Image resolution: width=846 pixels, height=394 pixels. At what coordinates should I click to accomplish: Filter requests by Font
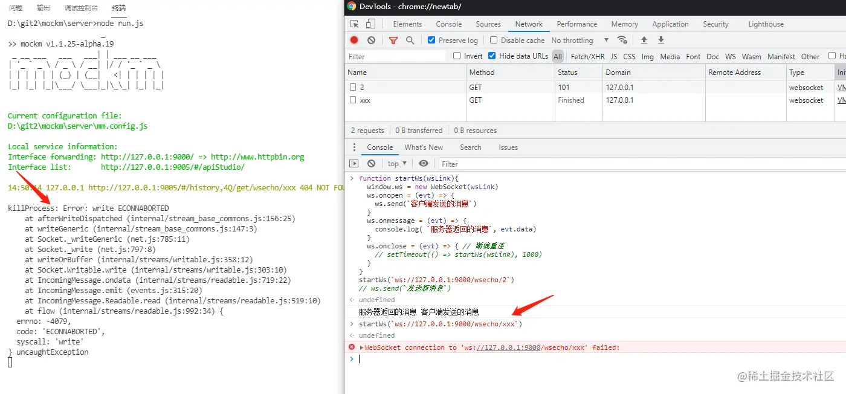(693, 56)
